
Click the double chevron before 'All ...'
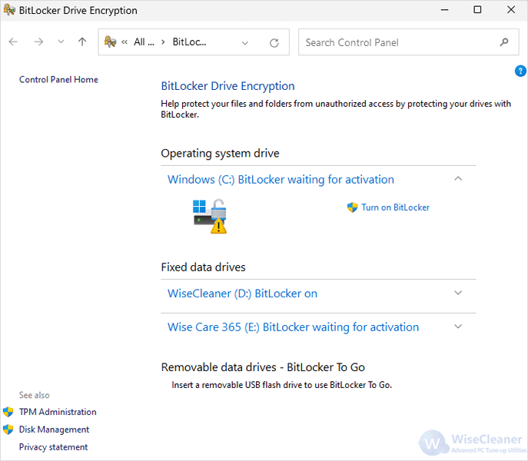(125, 42)
